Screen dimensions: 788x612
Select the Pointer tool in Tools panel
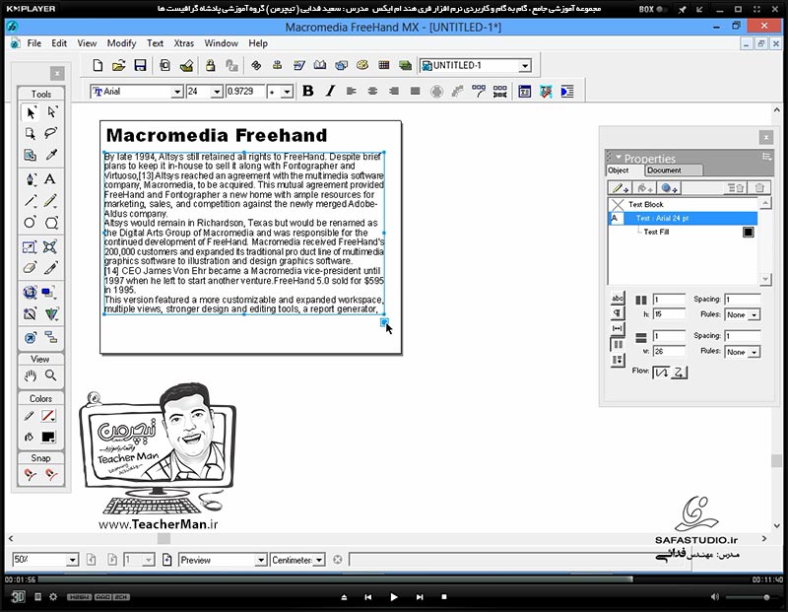pos(31,112)
